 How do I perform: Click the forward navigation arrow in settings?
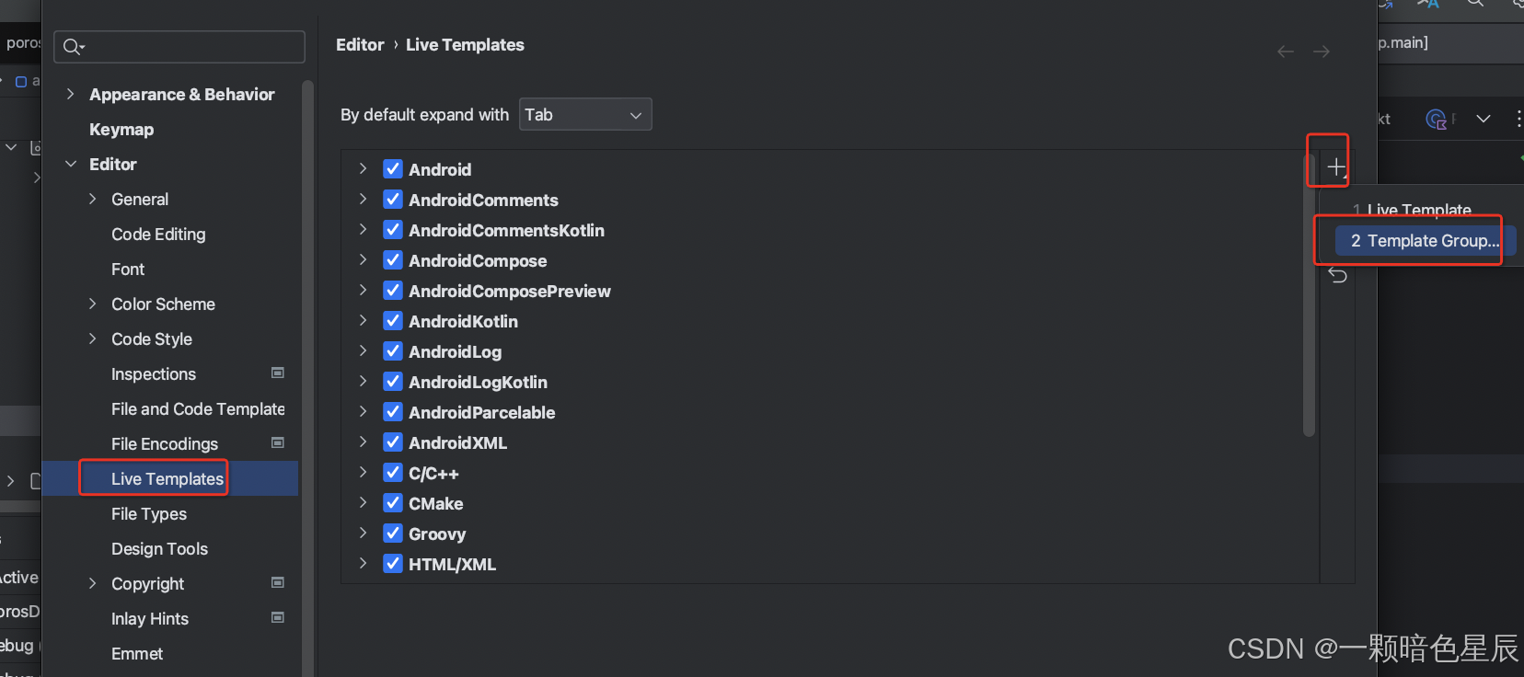point(1322,52)
